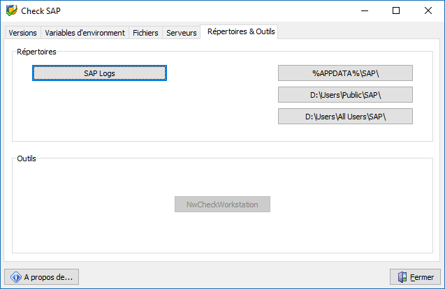The width and height of the screenshot is (445, 289).
Task: Open the SAP Logs directory button
Action: coord(99,73)
